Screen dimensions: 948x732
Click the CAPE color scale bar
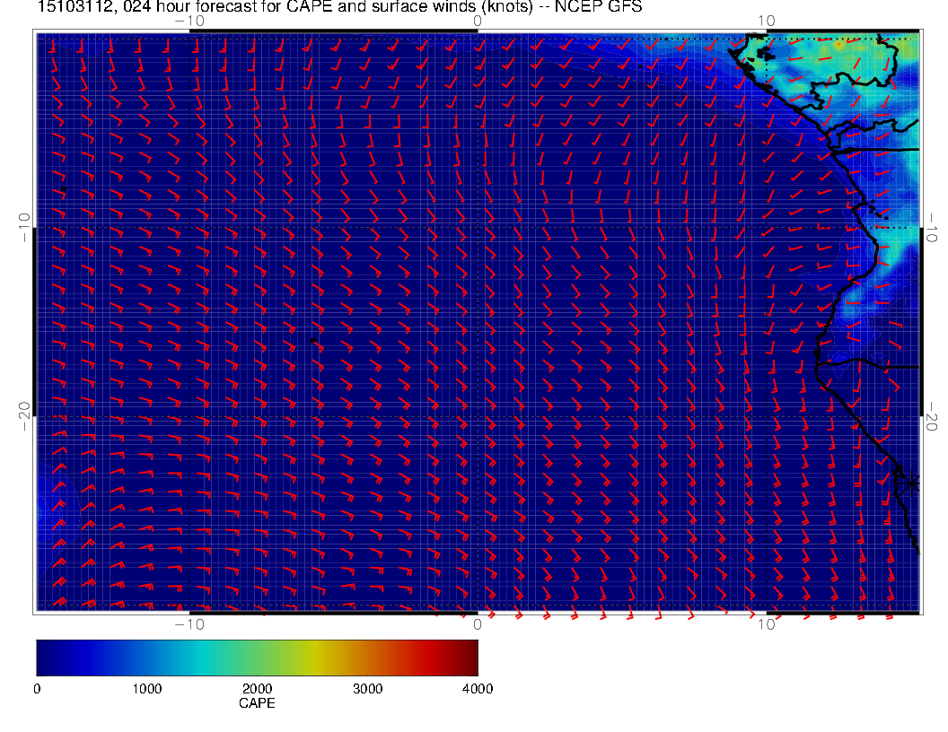[257, 658]
